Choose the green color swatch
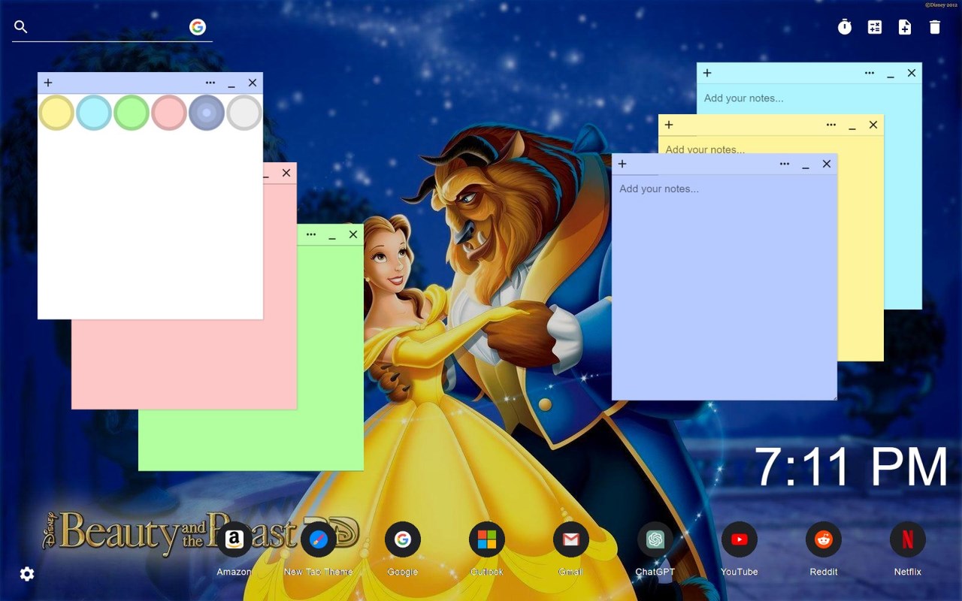962x601 pixels. 132,113
